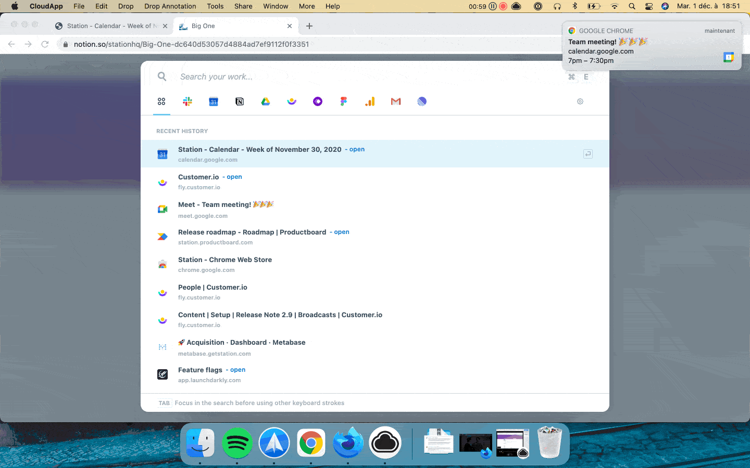
Task: Filter results by Google Calendar icon
Action: (214, 101)
